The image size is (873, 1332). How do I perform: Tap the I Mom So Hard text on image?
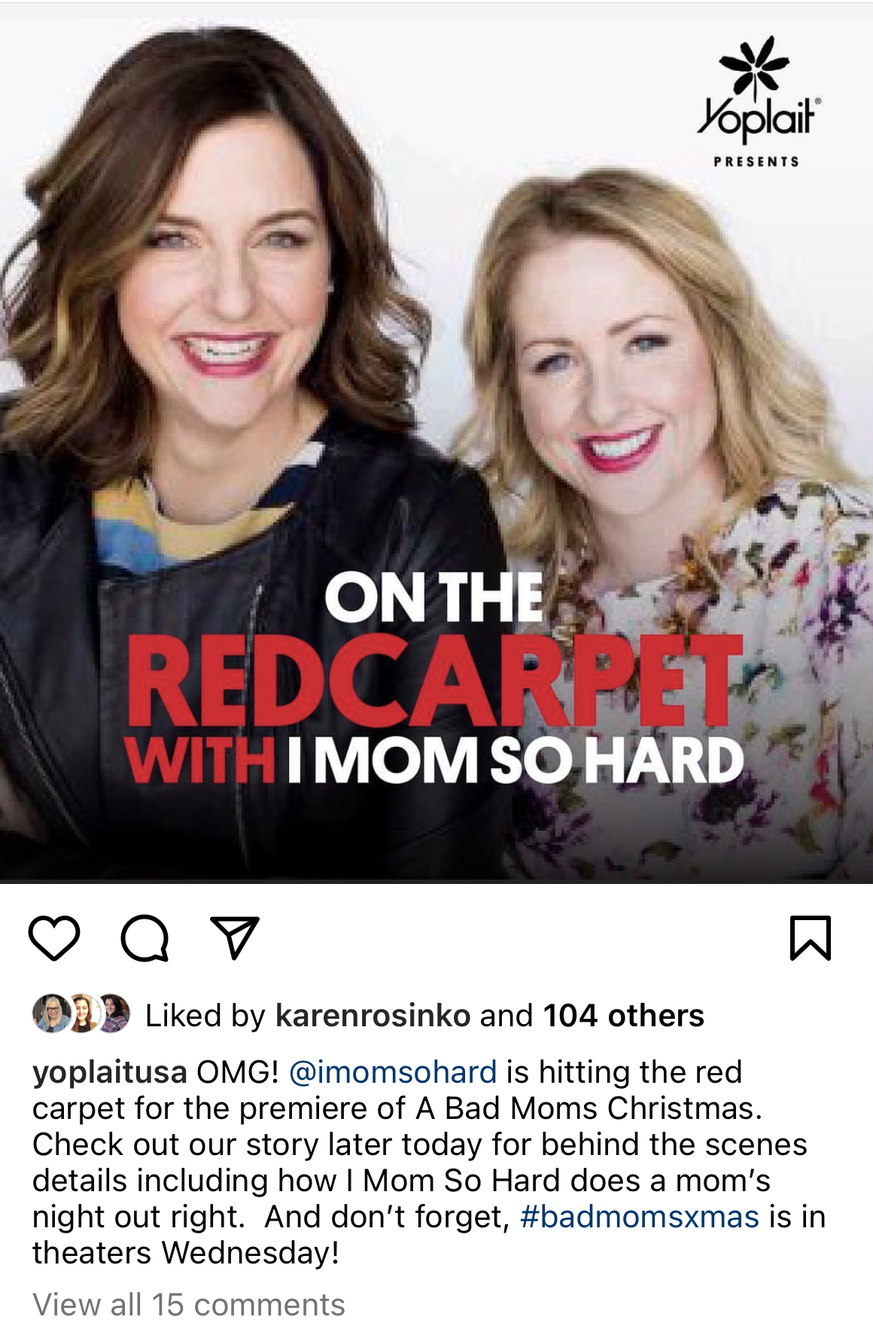[516, 760]
